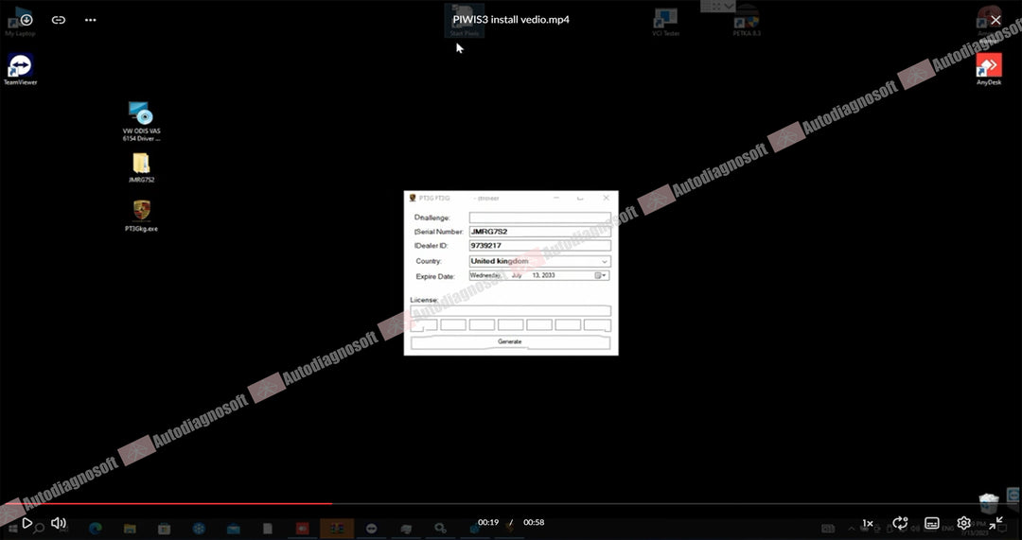Open the three-dot more options menu

[91, 20]
